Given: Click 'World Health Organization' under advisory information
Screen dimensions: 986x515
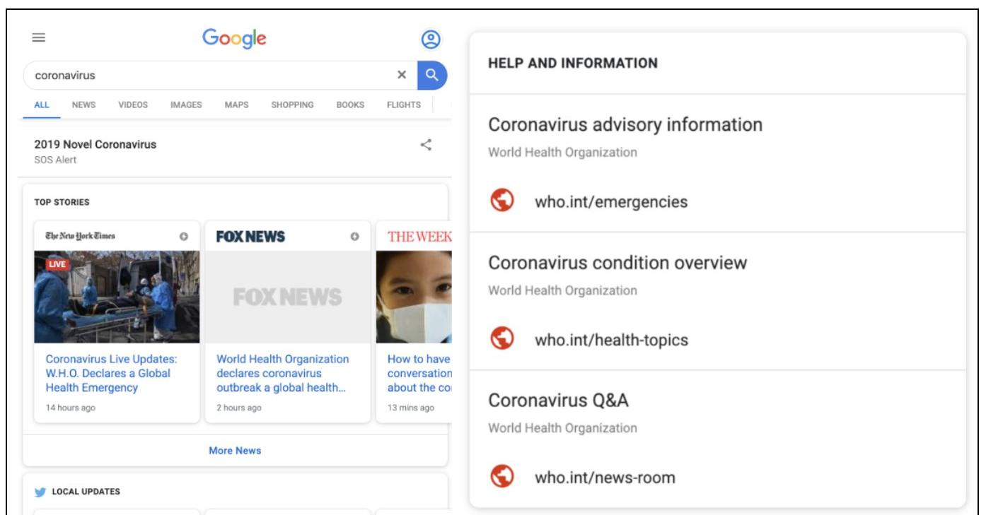Looking at the screenshot, I should (x=562, y=152).
